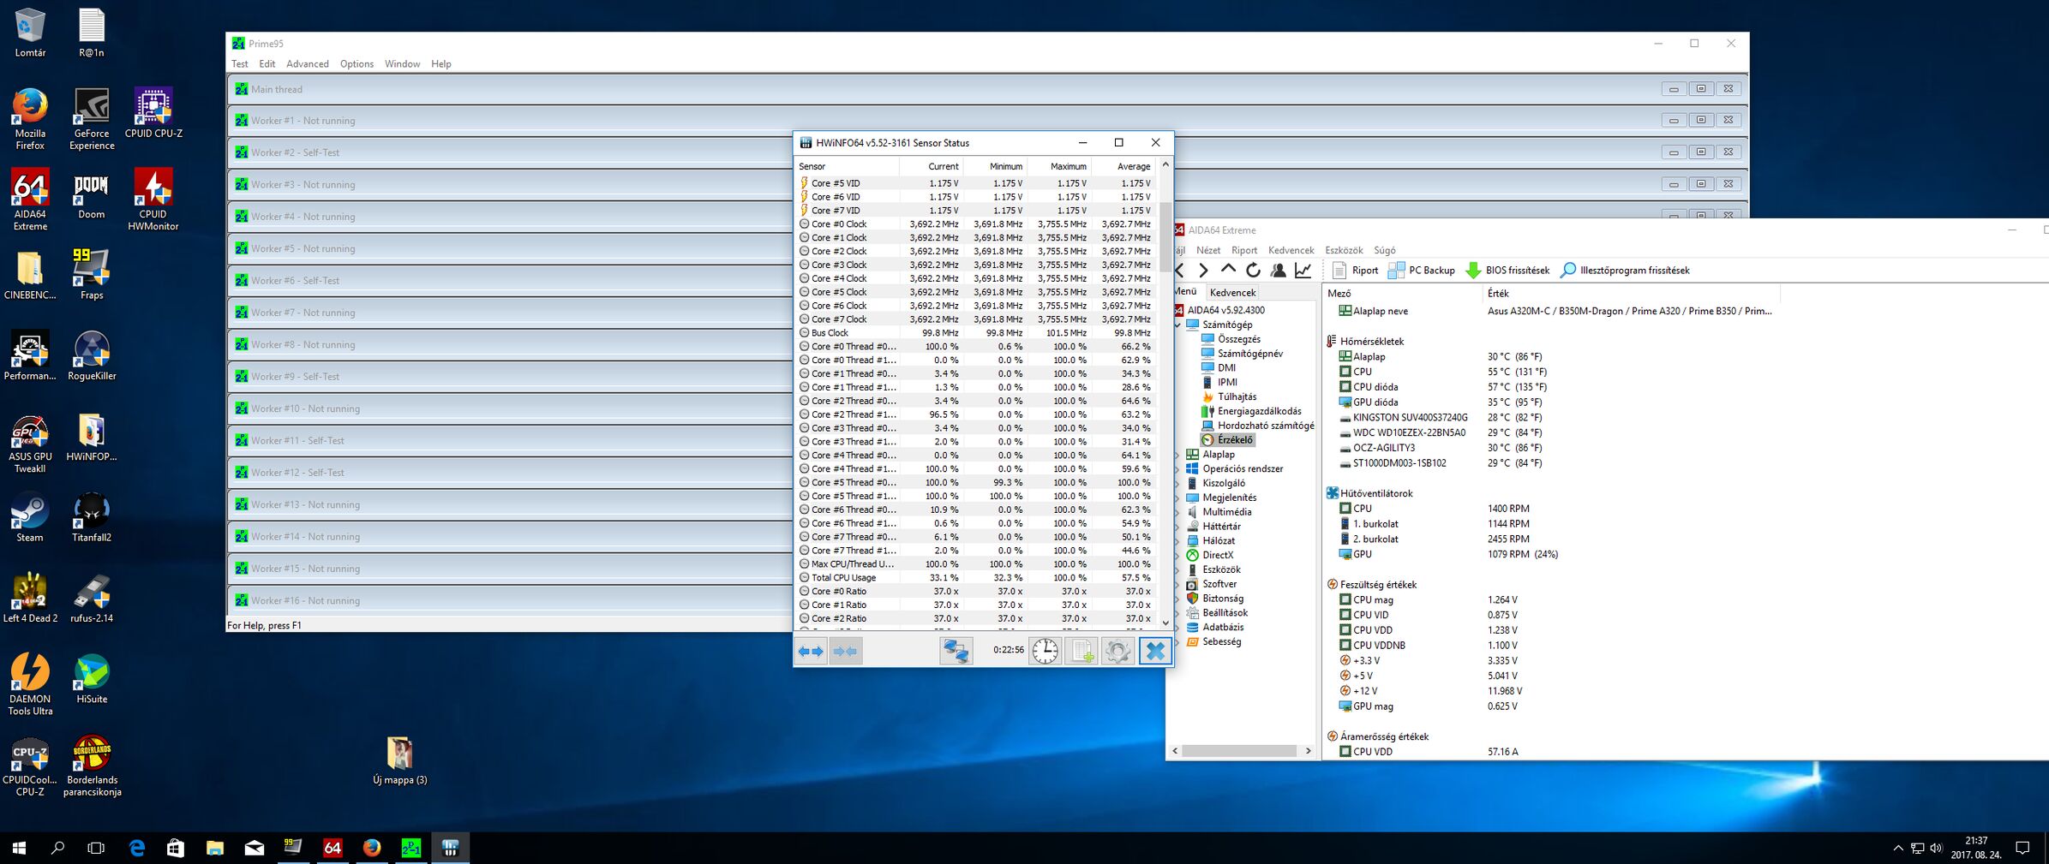Select Operációs rendszer in AIDA64 tree
Viewport: 2049px width, 864px height.
(1243, 468)
